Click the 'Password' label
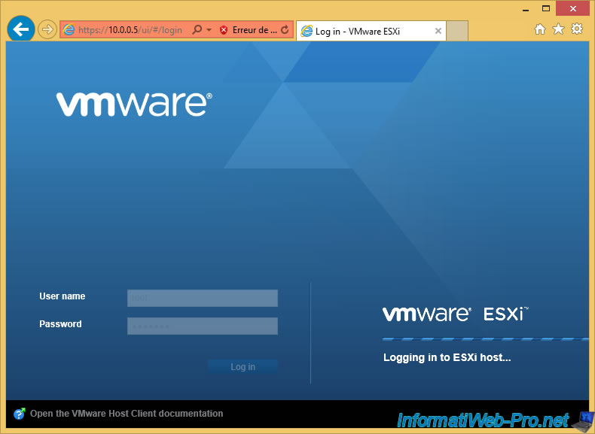 pyautogui.click(x=60, y=324)
